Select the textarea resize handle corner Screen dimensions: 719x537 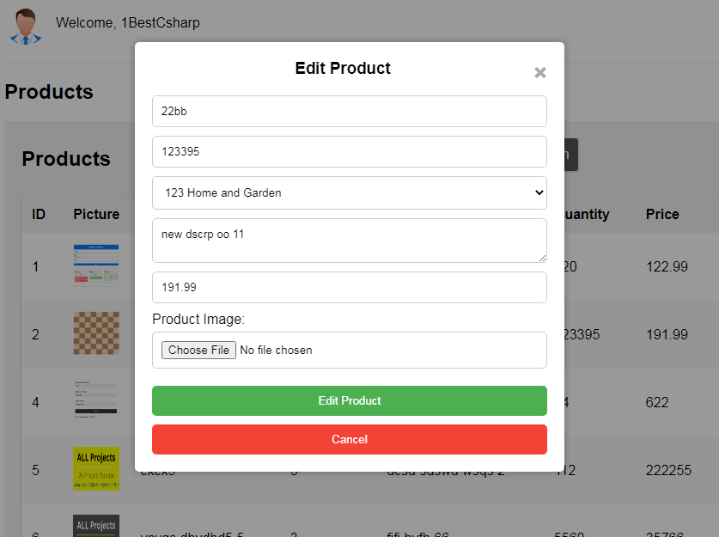pos(542,258)
